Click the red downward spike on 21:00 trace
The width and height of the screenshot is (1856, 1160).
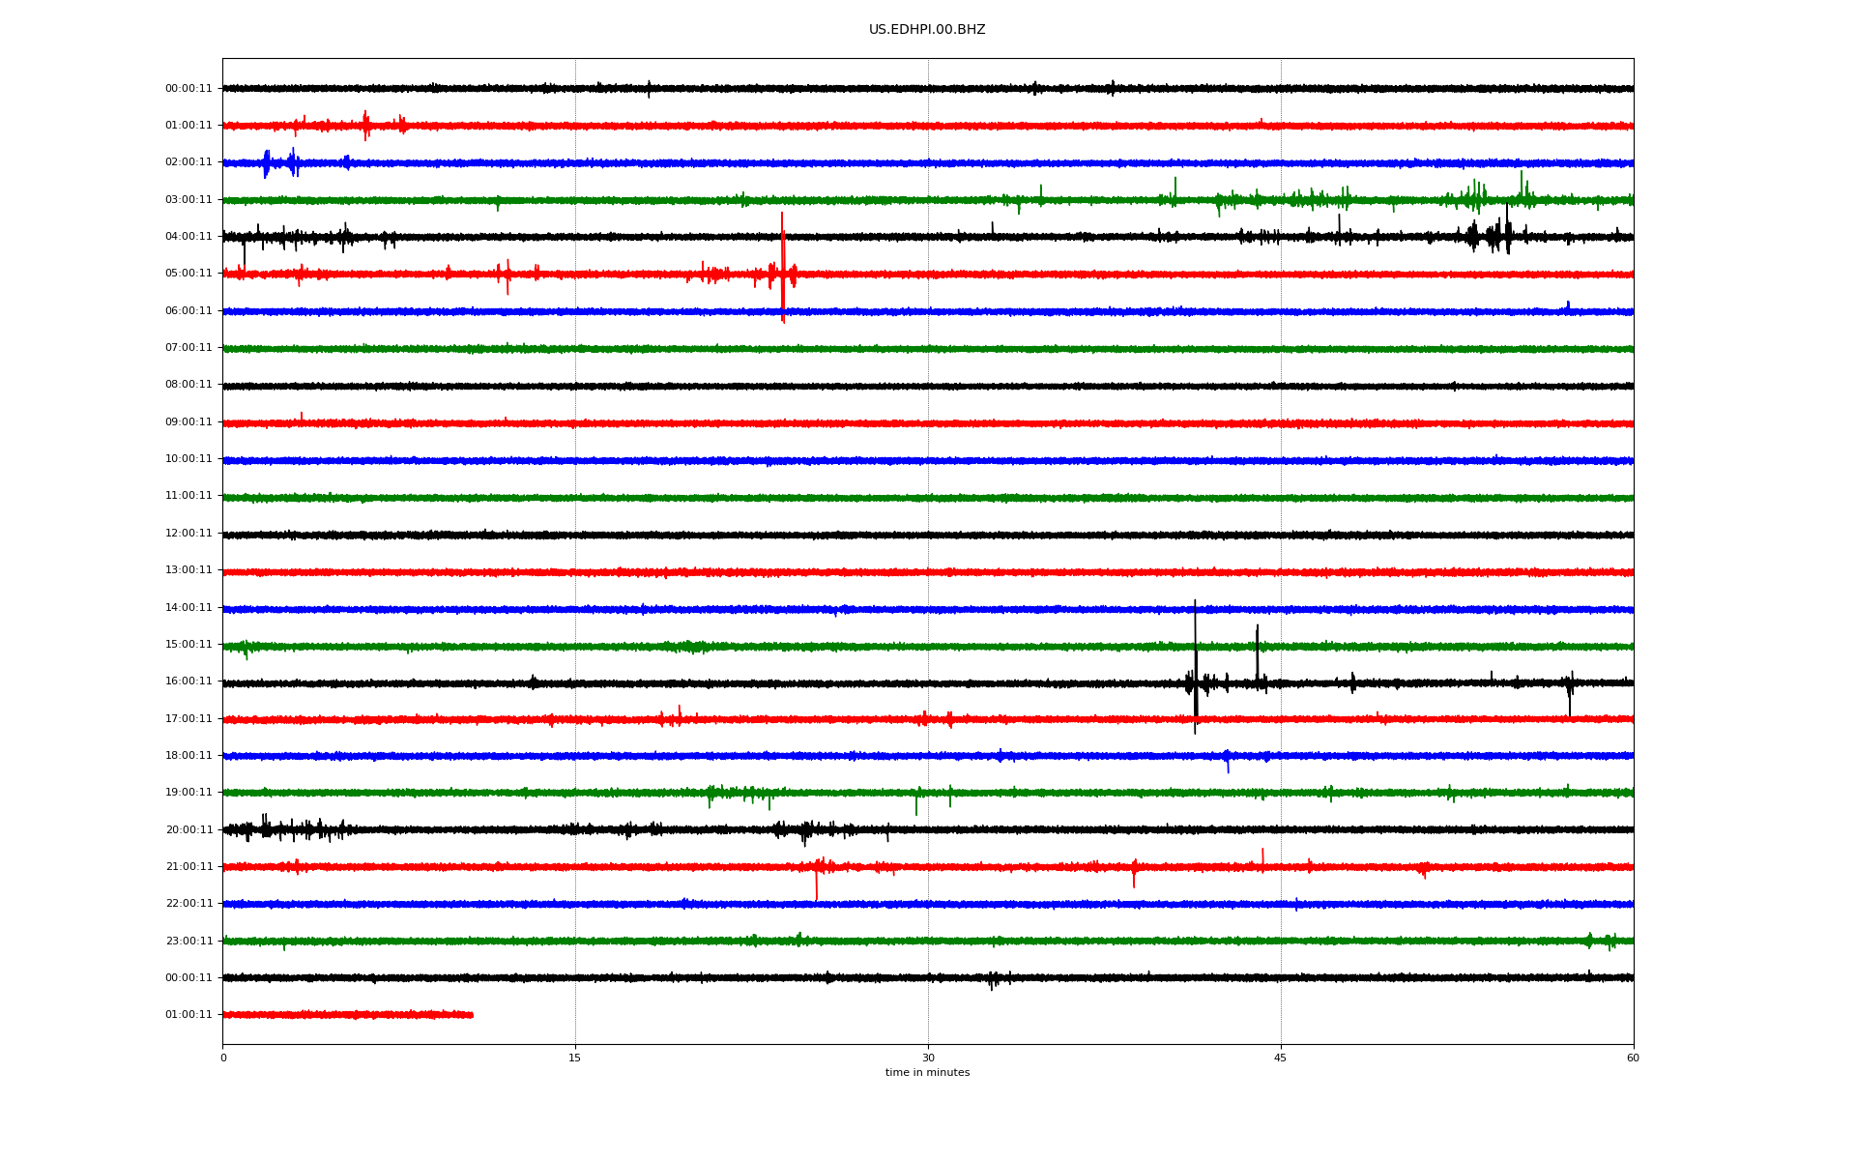pyautogui.click(x=816, y=884)
